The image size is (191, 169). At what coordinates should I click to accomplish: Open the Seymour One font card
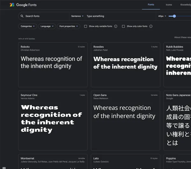[x=53, y=121]
